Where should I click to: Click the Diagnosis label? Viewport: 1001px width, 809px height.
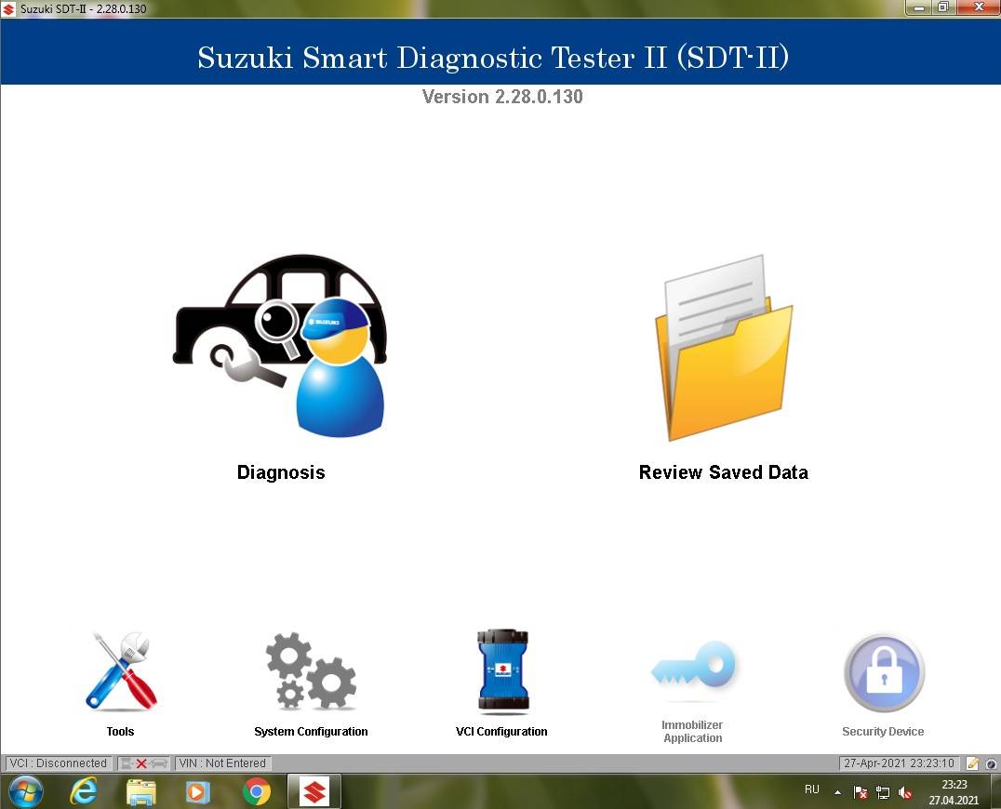281,472
